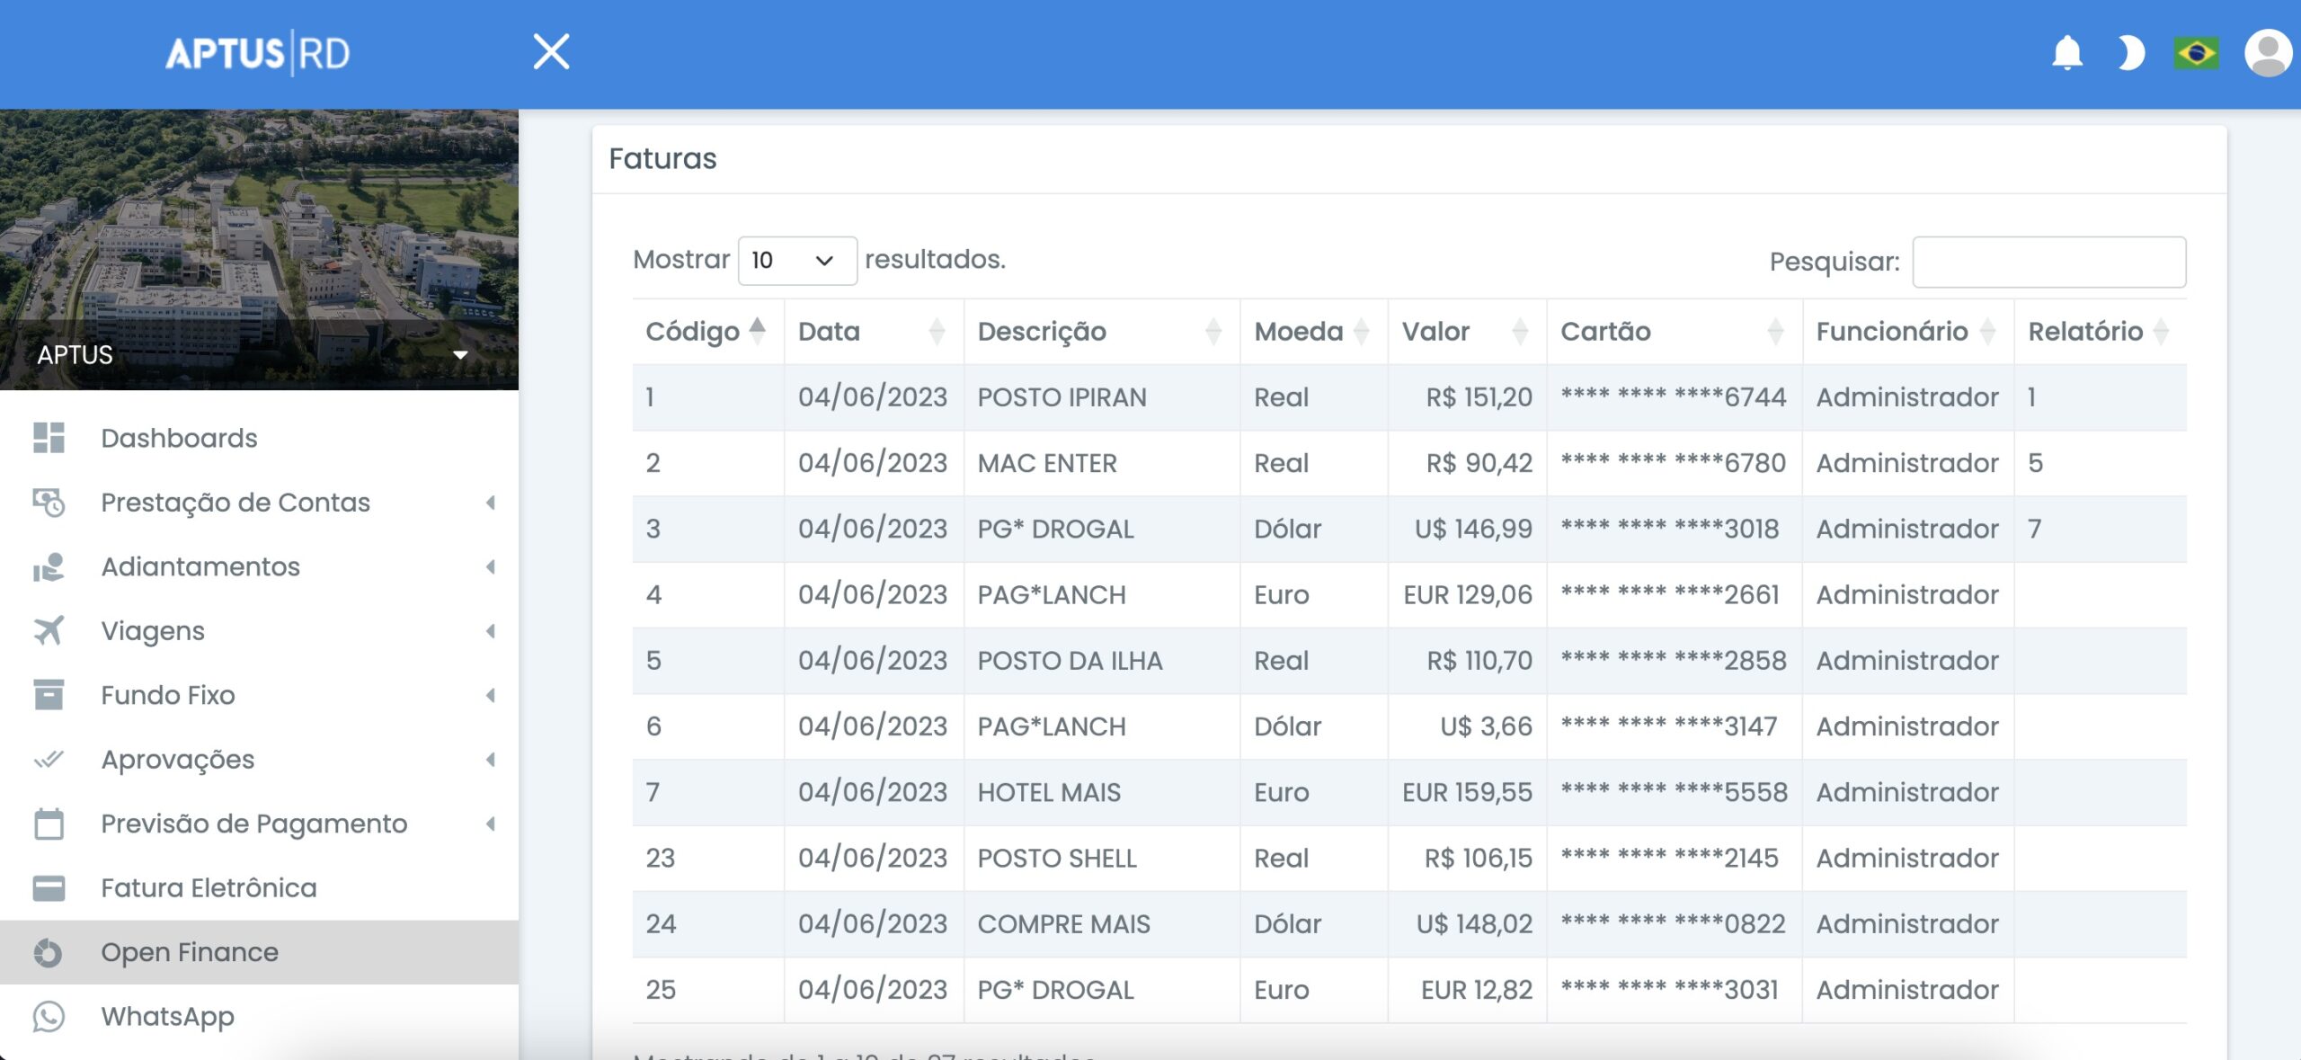
Task: Open the Fundo Fixo section
Action: pos(168,695)
